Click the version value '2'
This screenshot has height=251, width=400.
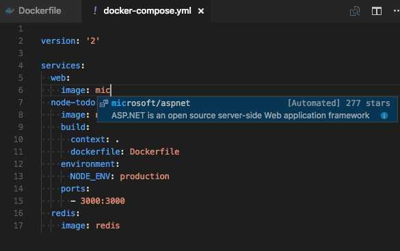pos(92,41)
